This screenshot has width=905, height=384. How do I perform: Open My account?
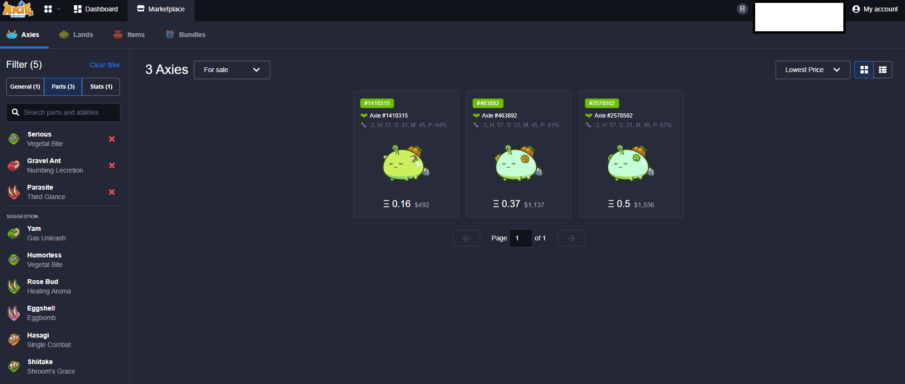875,9
